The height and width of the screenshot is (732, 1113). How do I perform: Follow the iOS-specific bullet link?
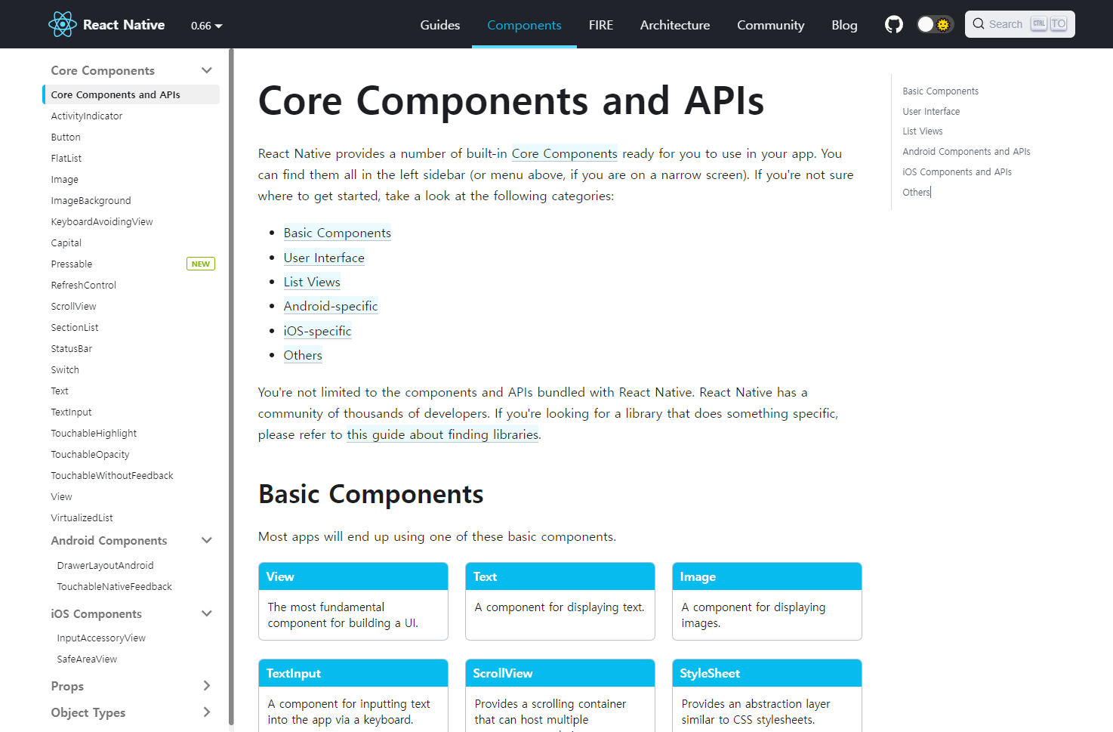tap(317, 331)
